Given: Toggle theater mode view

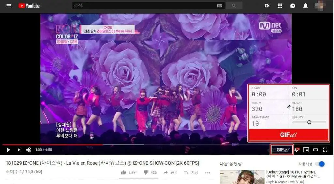Looking at the screenshot, I should [315, 150].
